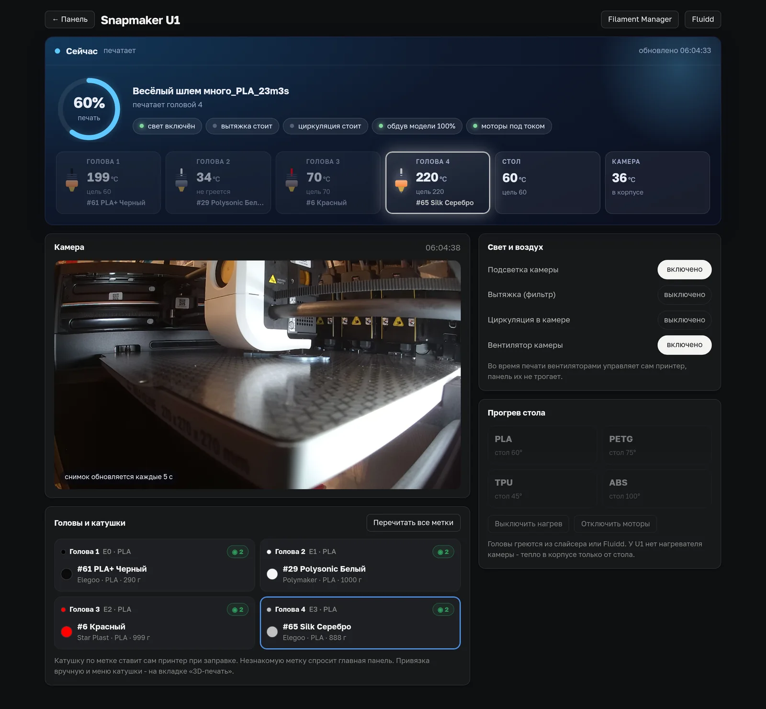This screenshot has width=766, height=709.
Task: Click the print name Весёлый шлем много_PLA_23m3s
Action: pos(211,91)
